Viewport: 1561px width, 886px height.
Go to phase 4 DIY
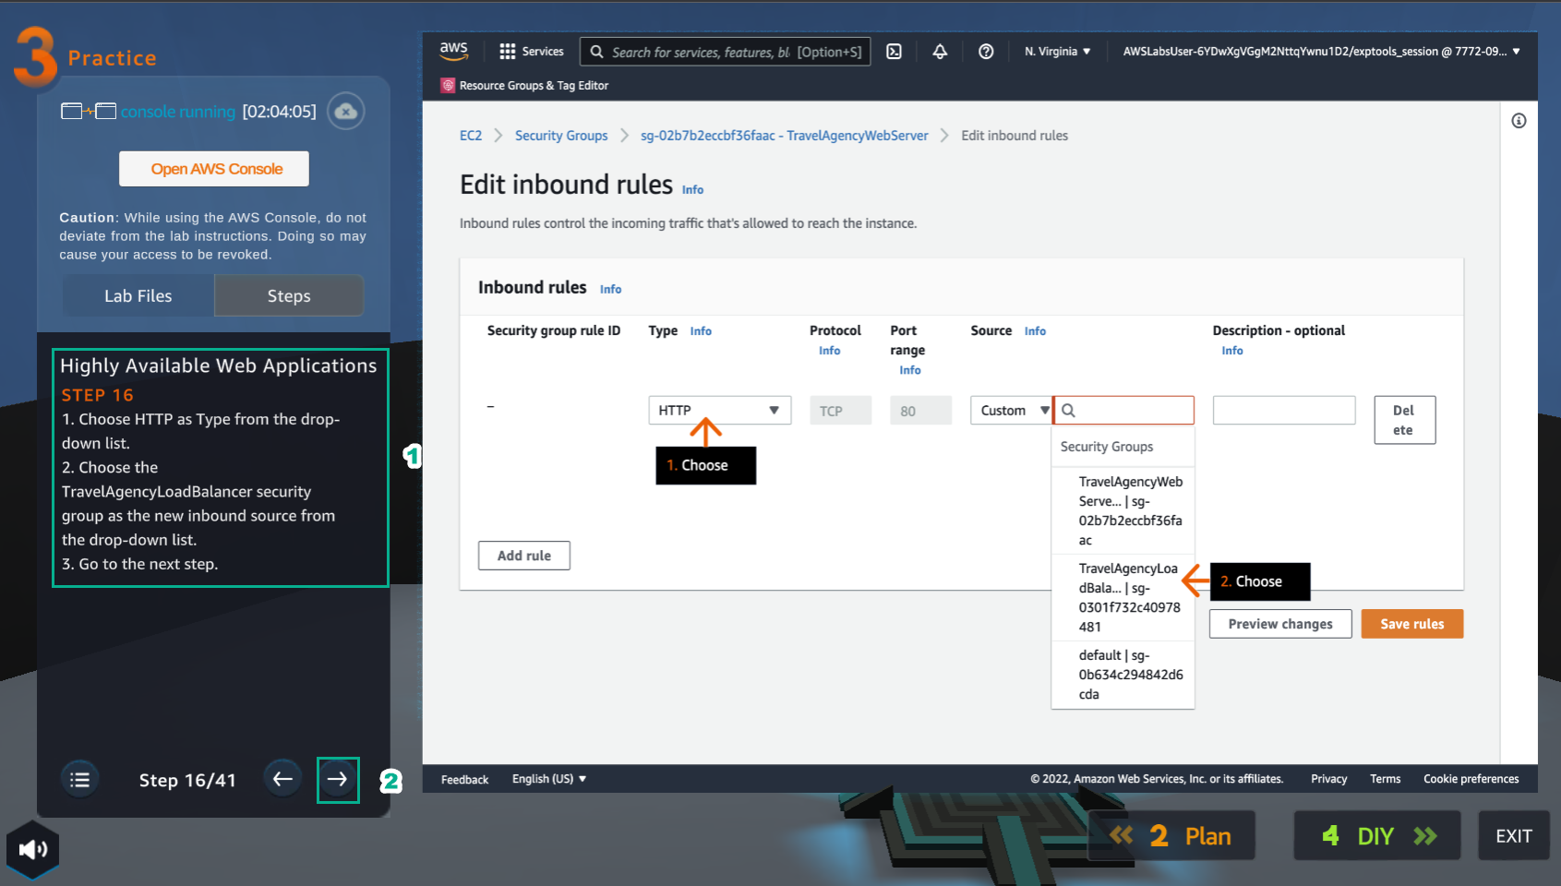tap(1377, 836)
